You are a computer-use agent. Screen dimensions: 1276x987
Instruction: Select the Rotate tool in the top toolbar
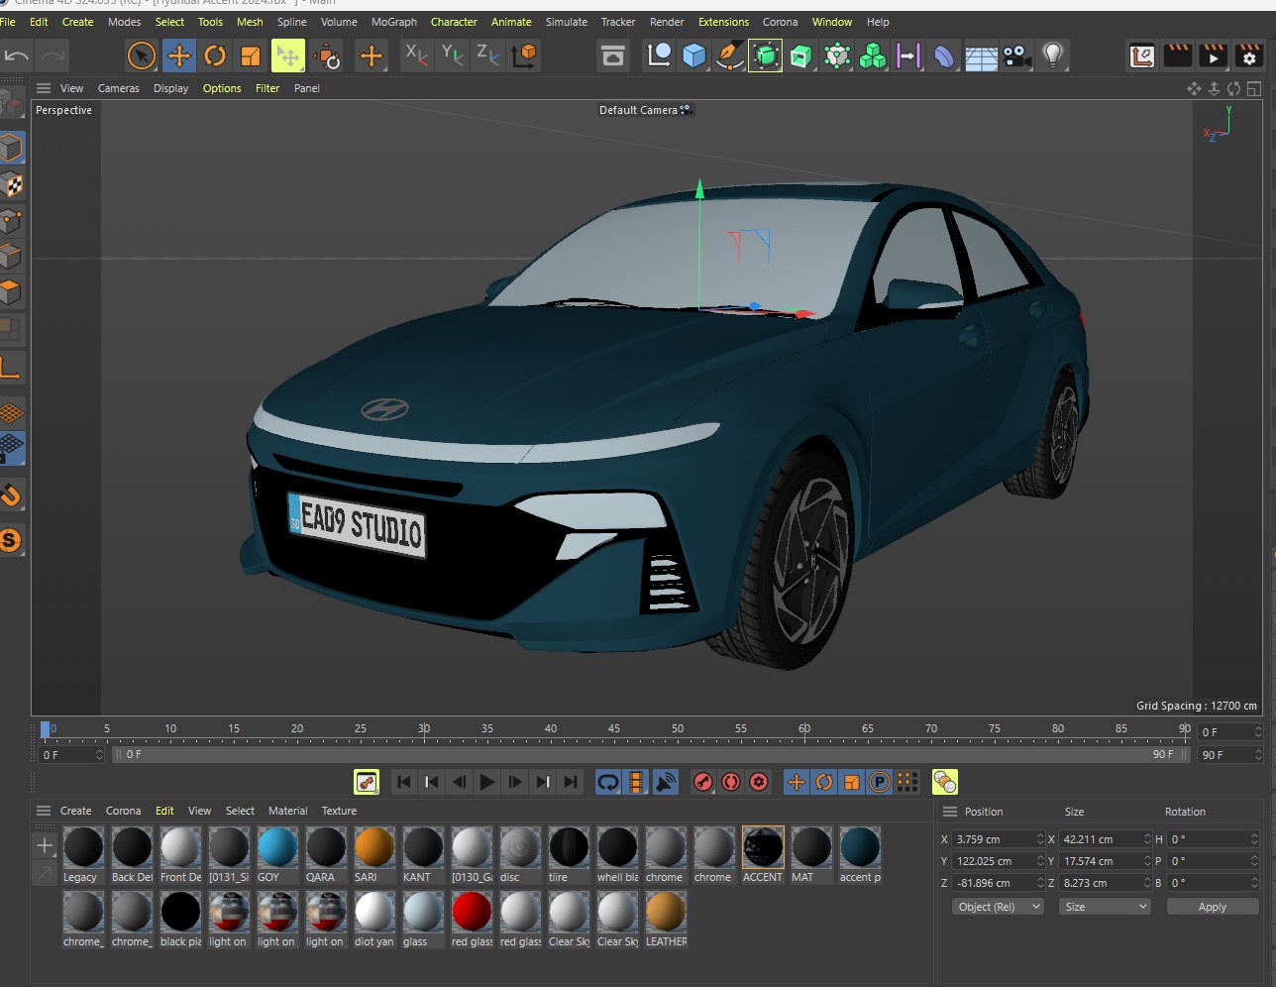tap(215, 56)
